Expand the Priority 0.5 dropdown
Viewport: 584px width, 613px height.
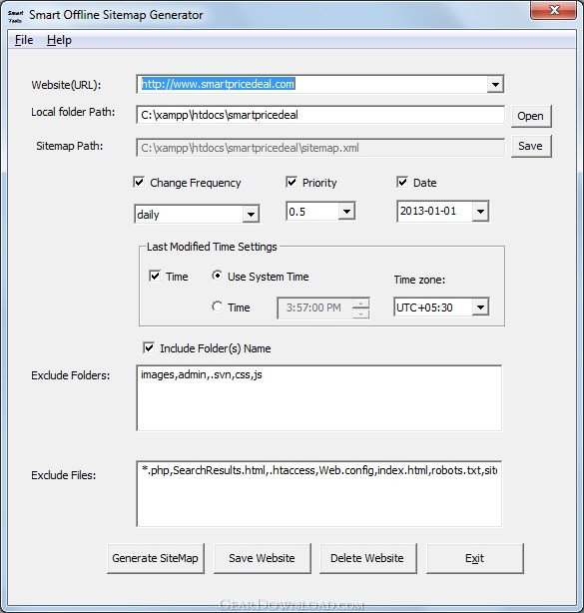coord(346,212)
